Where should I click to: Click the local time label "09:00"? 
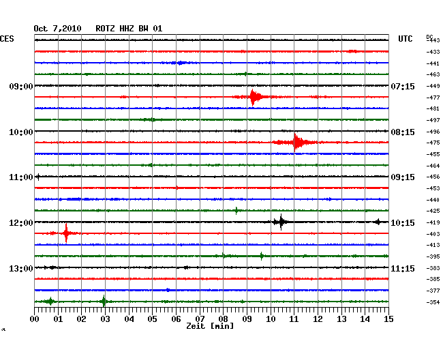tap(21, 86)
